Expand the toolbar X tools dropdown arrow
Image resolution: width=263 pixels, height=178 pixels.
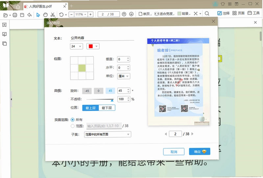(200, 14)
